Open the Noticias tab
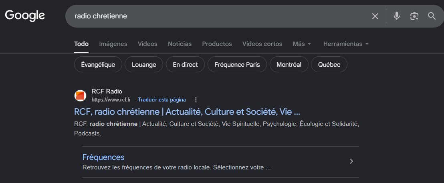444x183 pixels. click(x=180, y=44)
